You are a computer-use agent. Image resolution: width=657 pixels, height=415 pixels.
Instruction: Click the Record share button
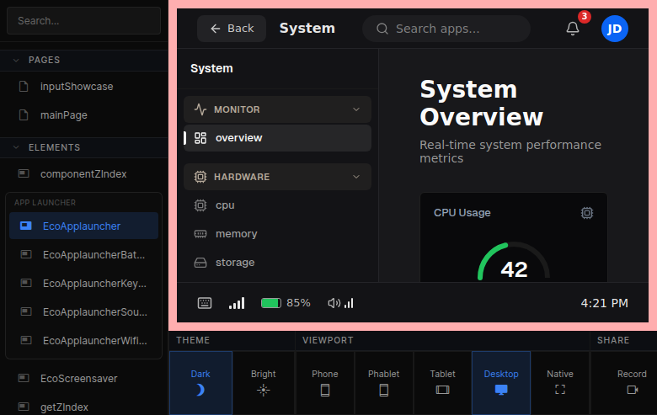[632, 382]
